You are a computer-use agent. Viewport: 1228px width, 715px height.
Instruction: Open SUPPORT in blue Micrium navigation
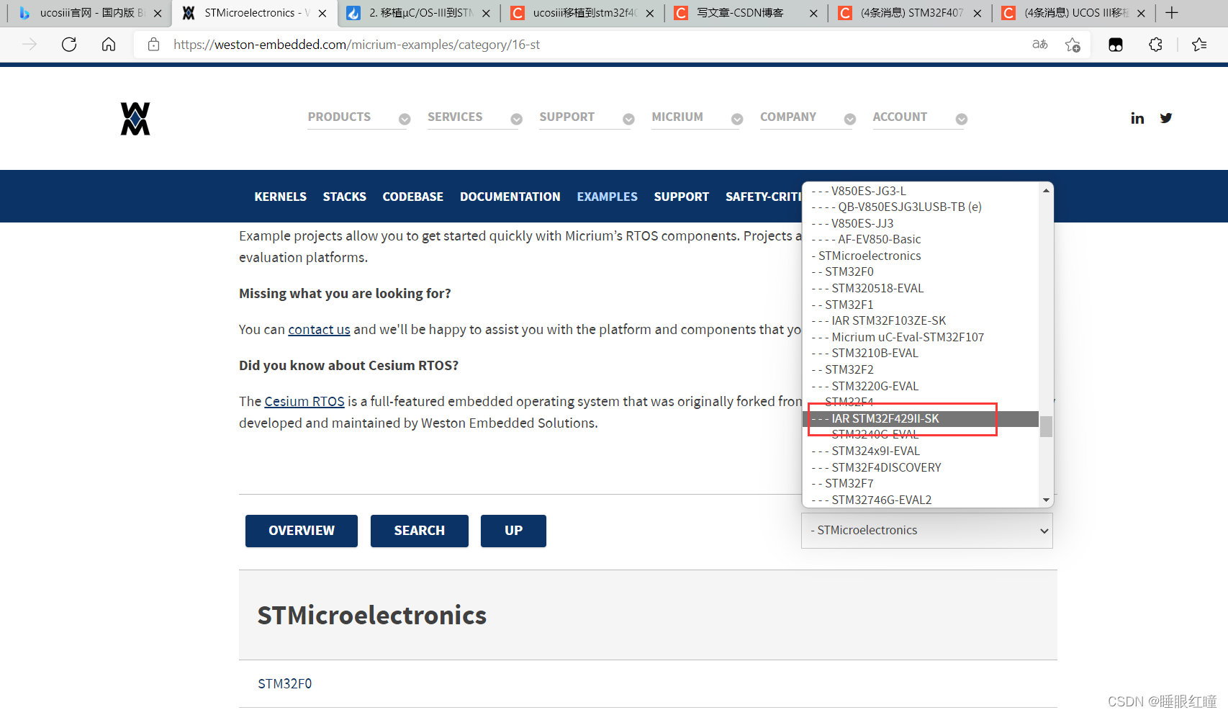pyautogui.click(x=681, y=197)
